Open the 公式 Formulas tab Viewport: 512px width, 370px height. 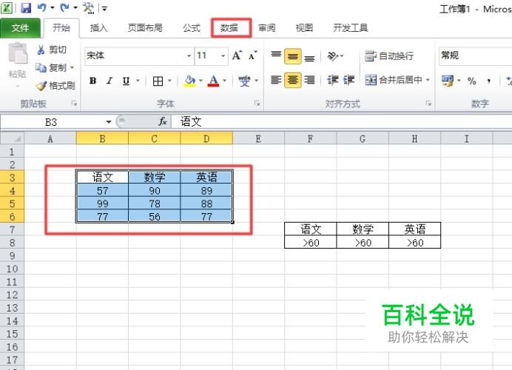tap(192, 28)
